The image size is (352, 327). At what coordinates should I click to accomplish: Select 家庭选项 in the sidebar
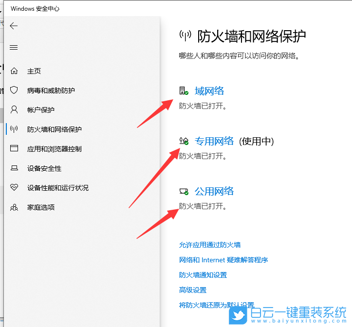coord(41,207)
